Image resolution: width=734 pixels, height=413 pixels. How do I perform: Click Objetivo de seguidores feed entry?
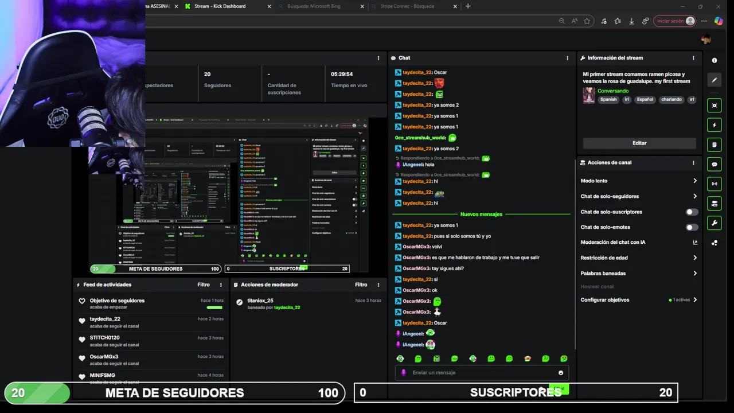151,303
